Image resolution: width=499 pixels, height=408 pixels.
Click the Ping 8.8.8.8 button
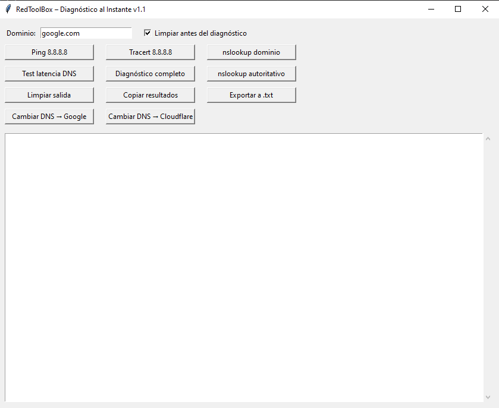click(49, 52)
